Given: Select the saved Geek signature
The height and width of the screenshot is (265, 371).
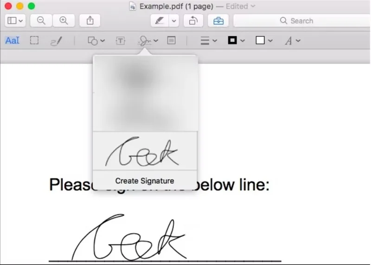Looking at the screenshot, I should point(145,151).
